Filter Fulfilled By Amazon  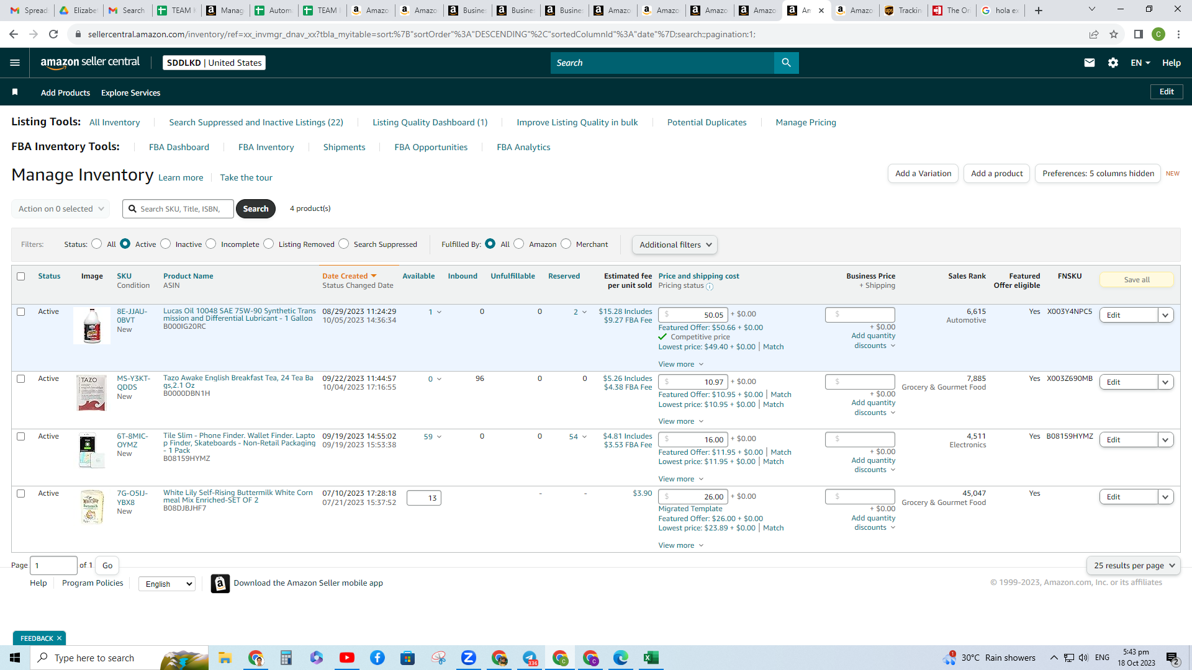(x=519, y=244)
